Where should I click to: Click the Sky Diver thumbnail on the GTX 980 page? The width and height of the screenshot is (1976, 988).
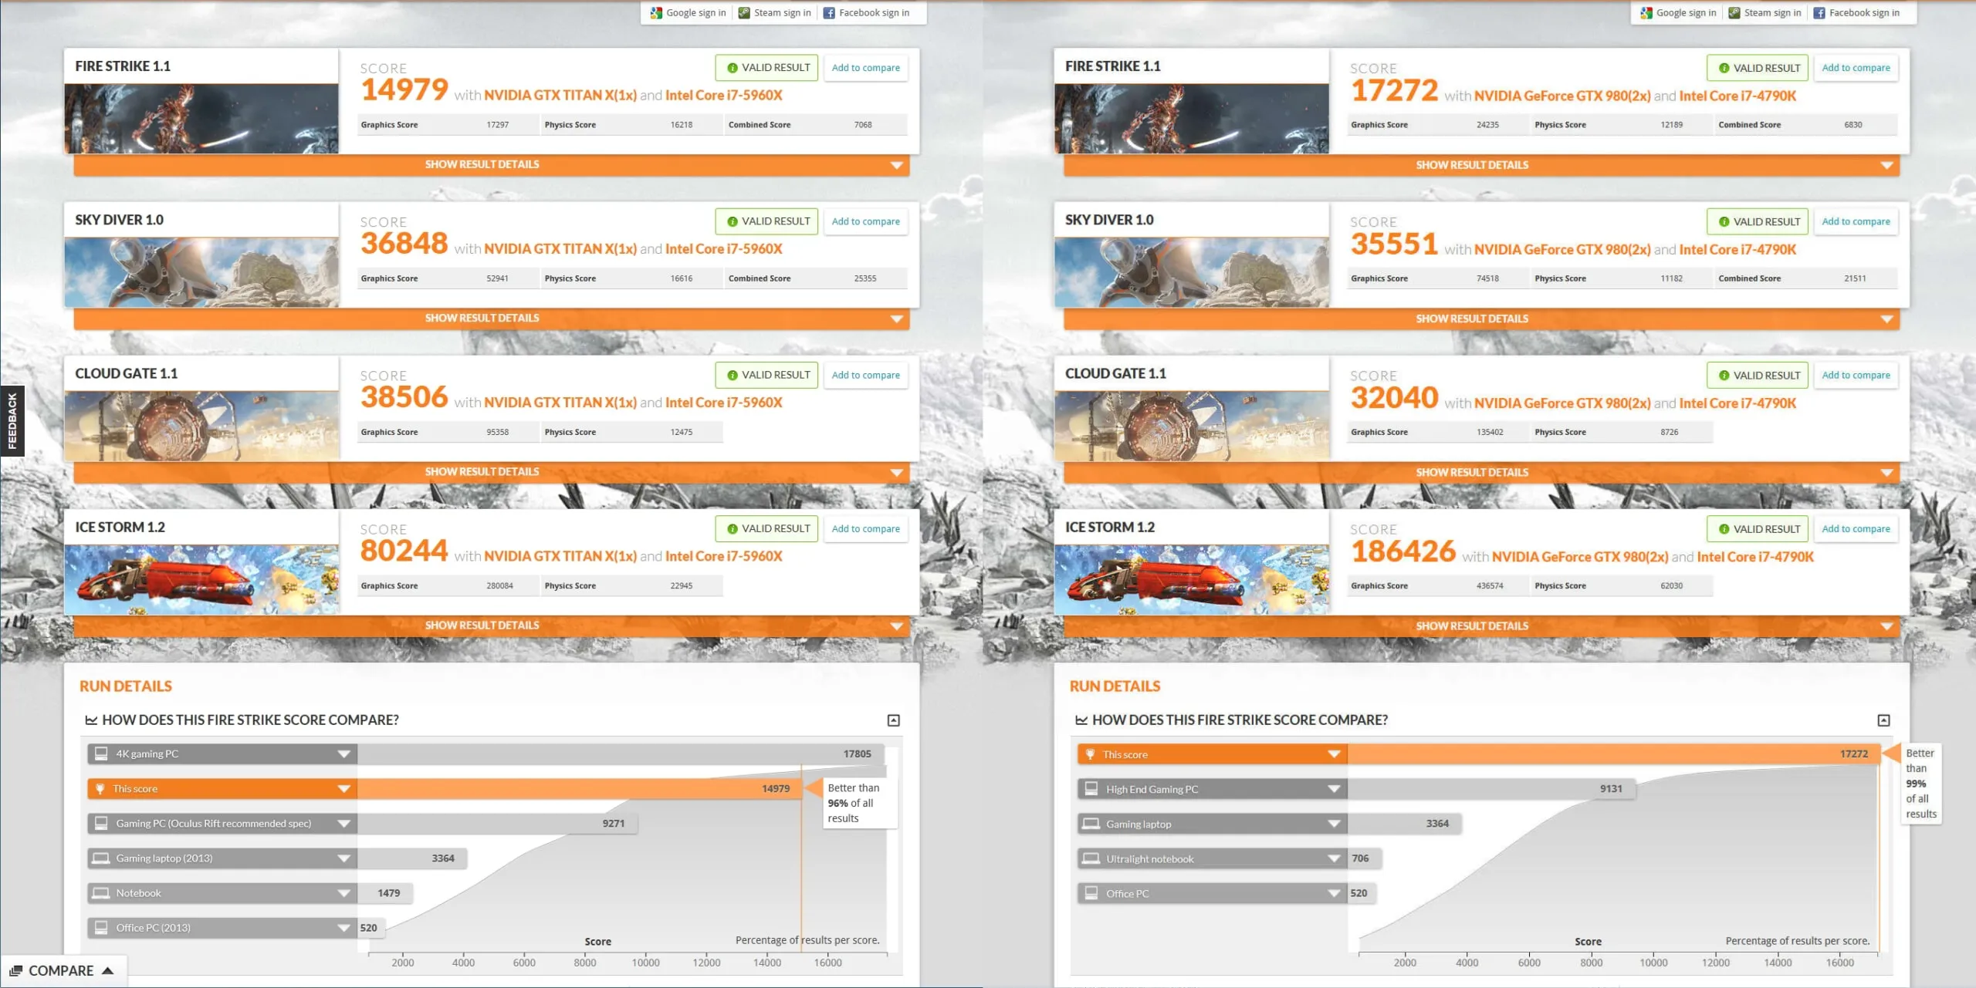(x=1192, y=272)
